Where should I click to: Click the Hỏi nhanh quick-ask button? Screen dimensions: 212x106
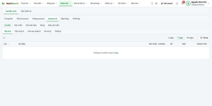(167, 3)
